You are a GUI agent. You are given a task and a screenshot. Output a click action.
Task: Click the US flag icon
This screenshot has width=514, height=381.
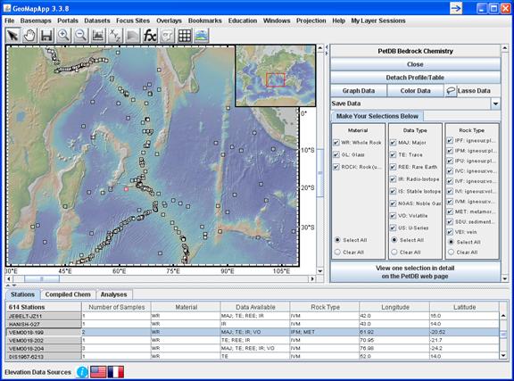[98, 372]
